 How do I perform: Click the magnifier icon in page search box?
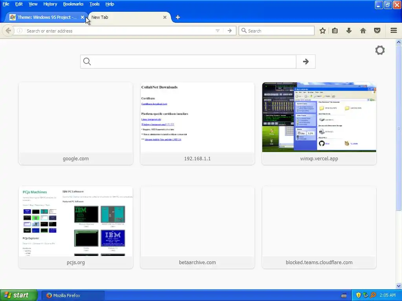point(87,62)
